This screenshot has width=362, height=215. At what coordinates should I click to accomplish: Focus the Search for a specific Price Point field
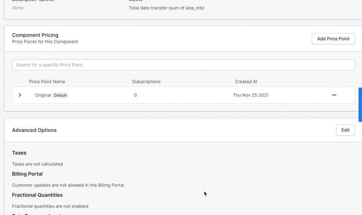coord(183,65)
